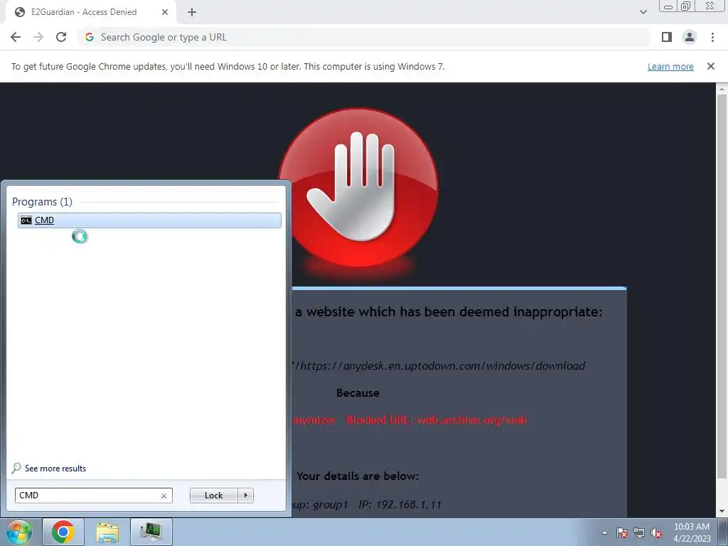
Task: Open a new tab with the plus icon
Action: click(192, 12)
